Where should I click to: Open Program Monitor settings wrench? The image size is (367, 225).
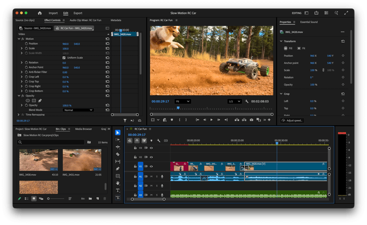[247, 101]
